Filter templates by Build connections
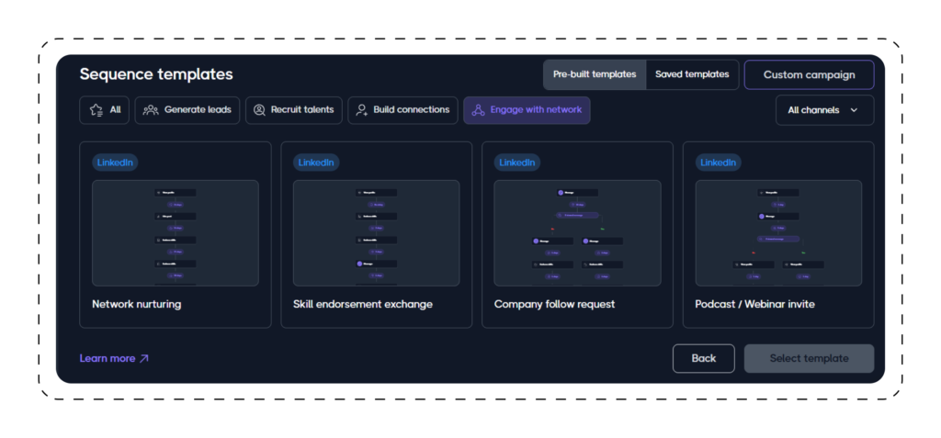The height and width of the screenshot is (438, 941). click(402, 110)
